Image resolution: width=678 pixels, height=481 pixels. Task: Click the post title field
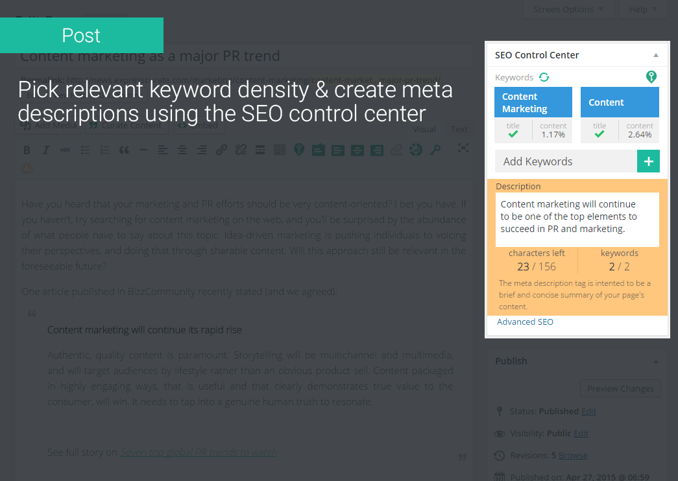tap(244, 56)
